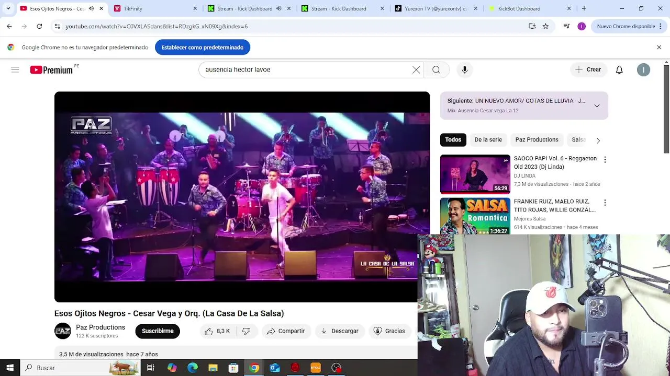Screen dimensions: 670x376
Task: Open the account avatar menu
Action: [x=643, y=69]
